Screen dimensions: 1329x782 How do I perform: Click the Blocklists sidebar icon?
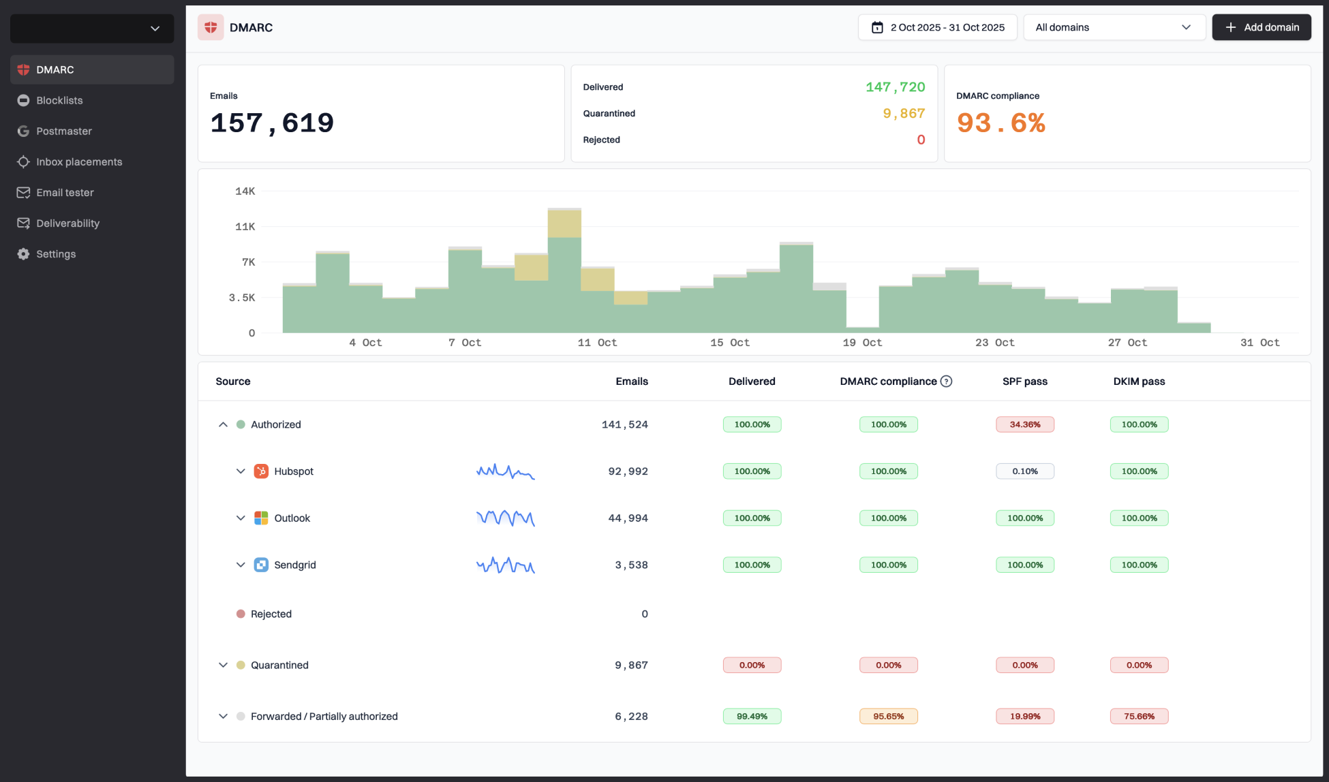(x=23, y=100)
